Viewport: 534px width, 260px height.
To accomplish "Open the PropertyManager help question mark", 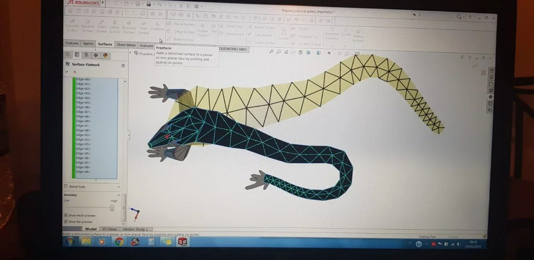I will coord(123,65).
